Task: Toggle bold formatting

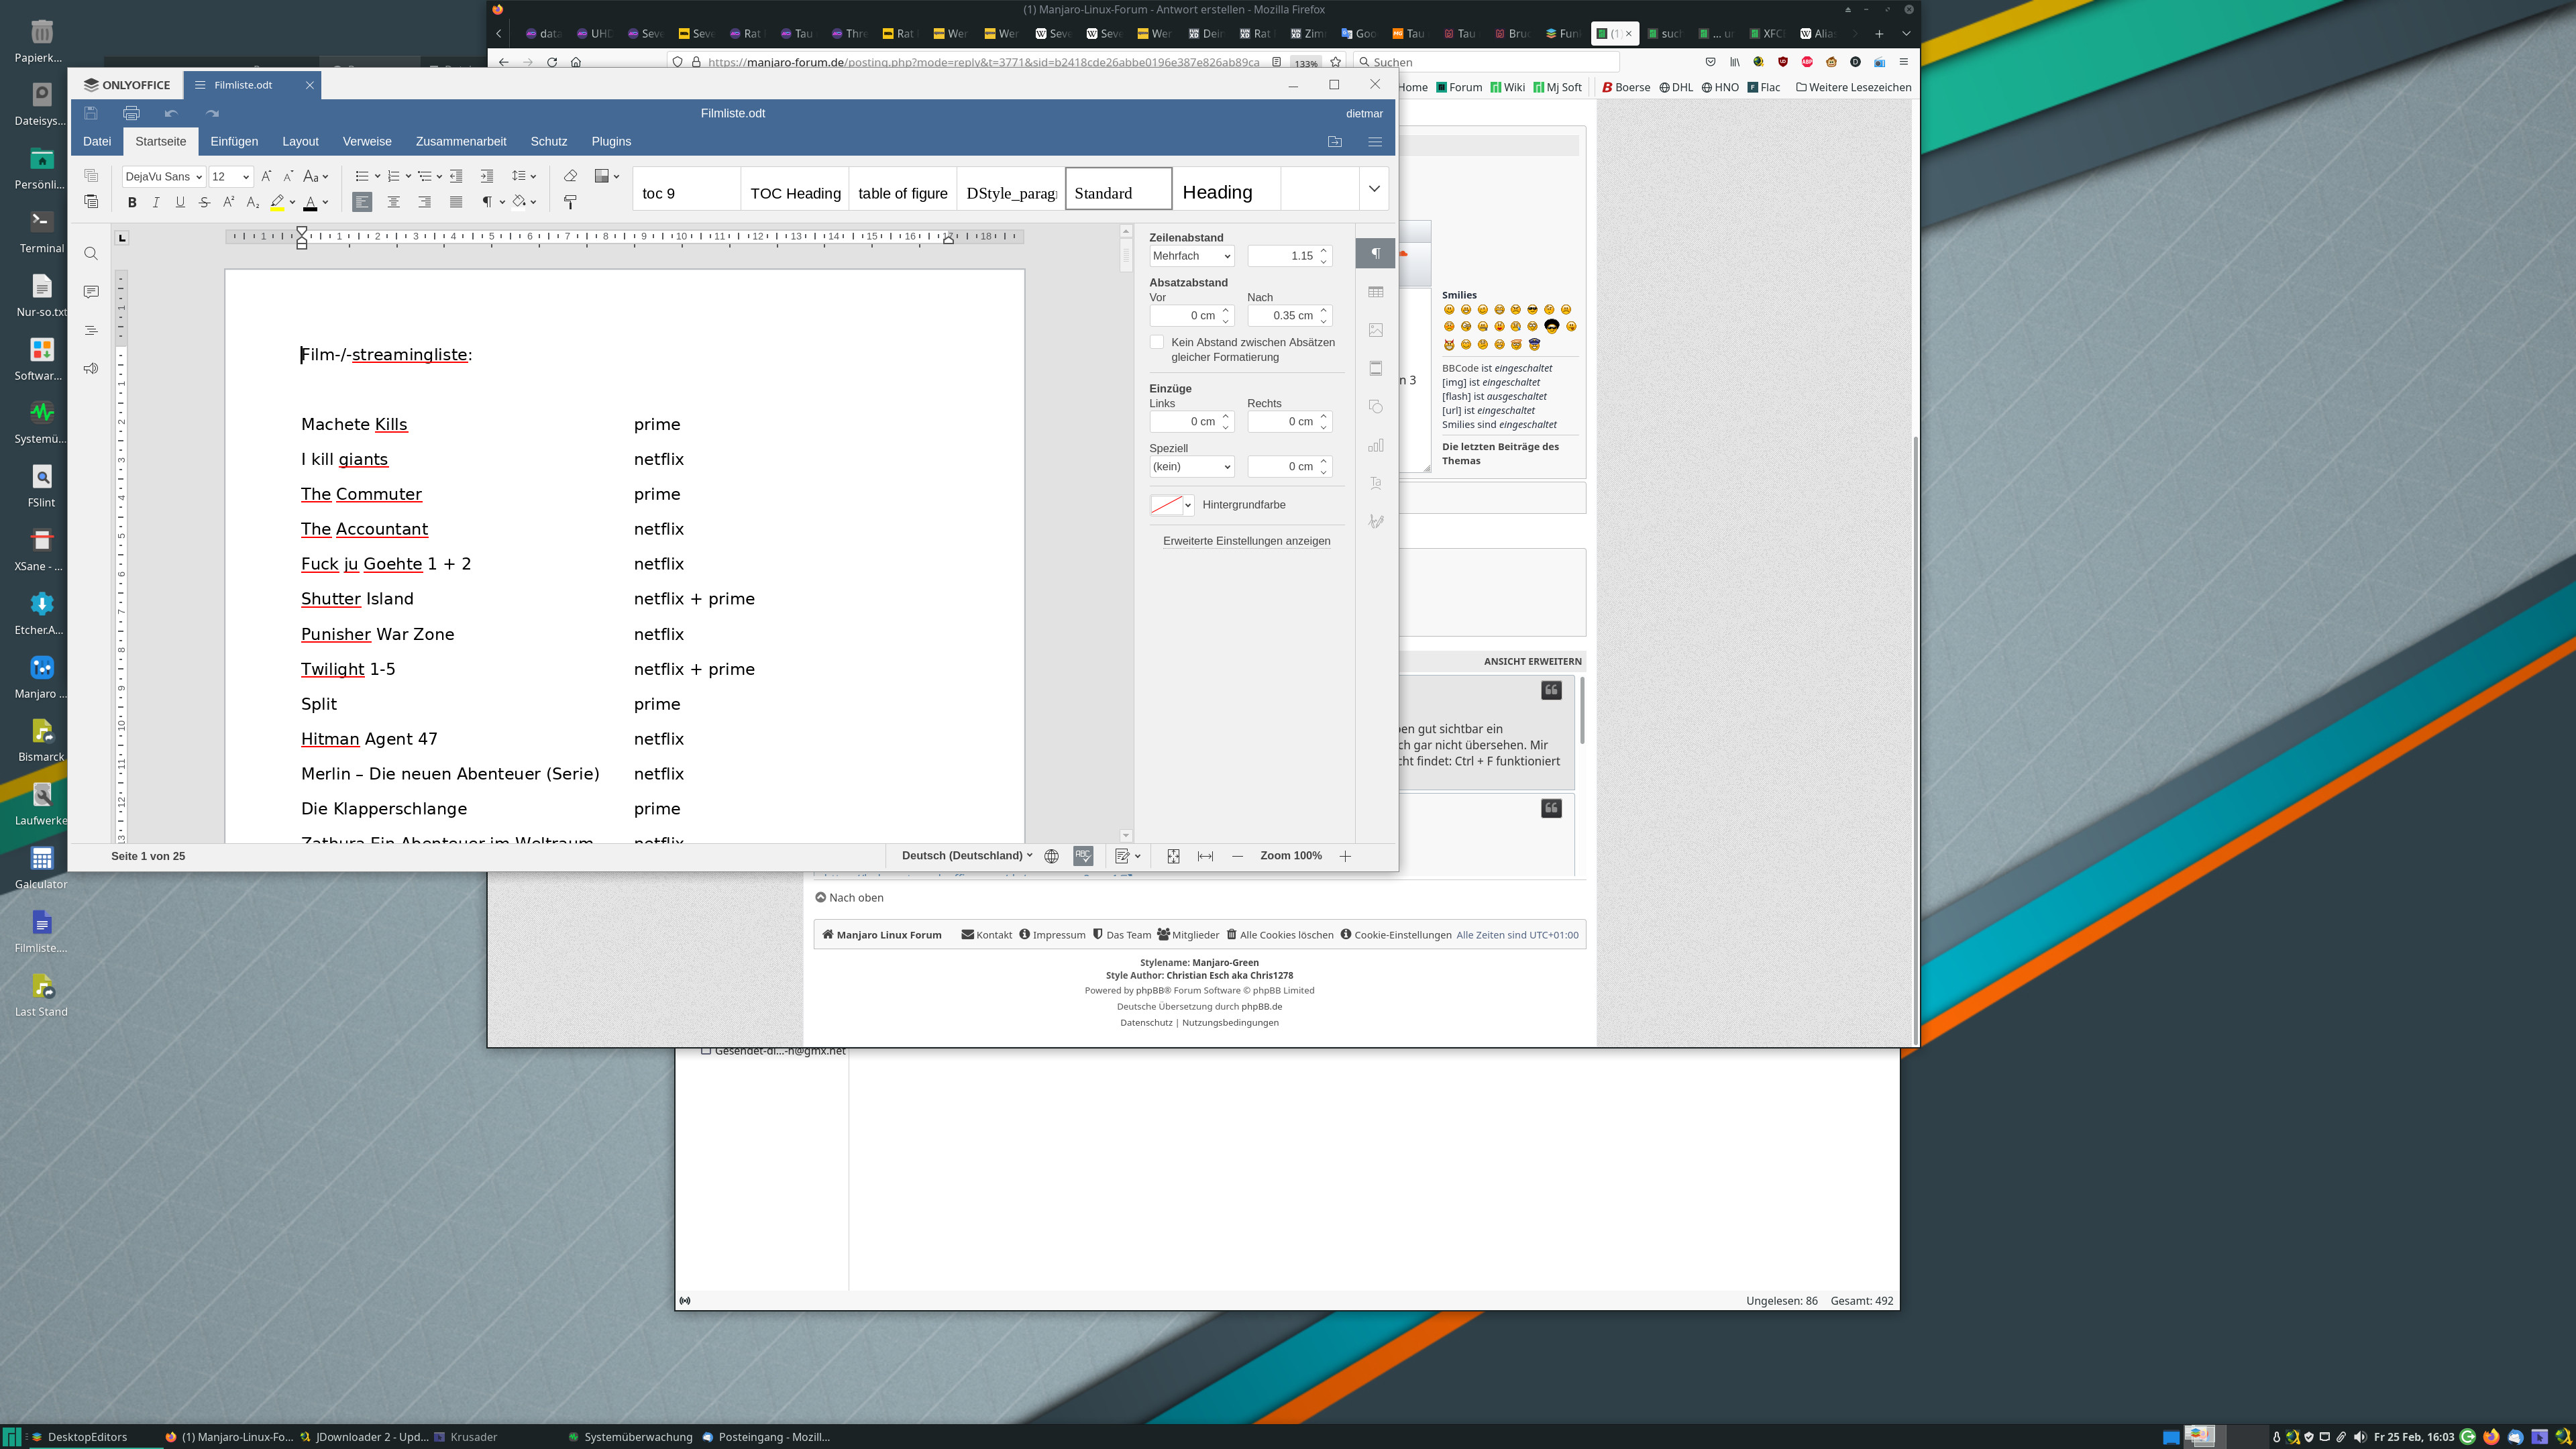Action: [132, 202]
